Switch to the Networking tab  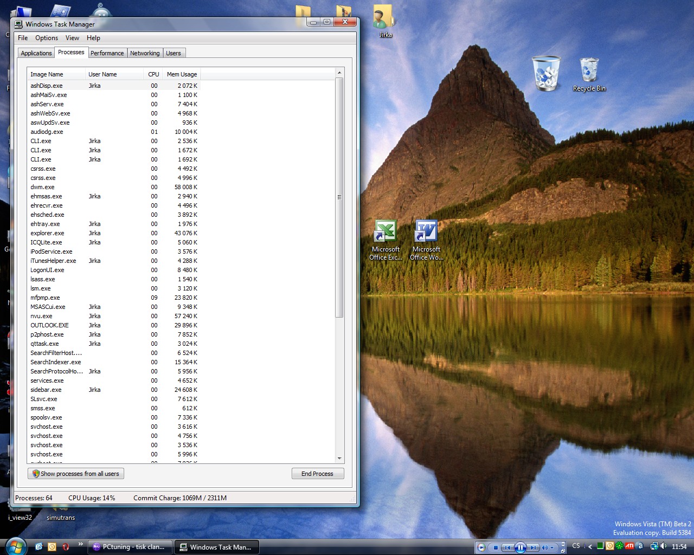point(145,53)
